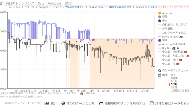Open the Product Finder link

tap(97, 7)
